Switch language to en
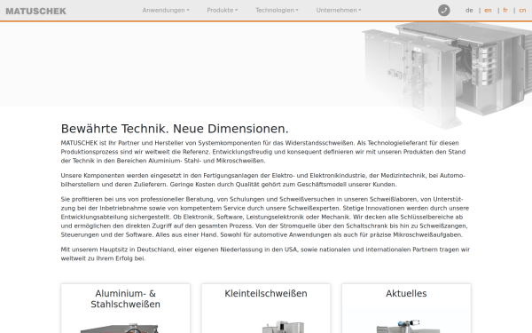The height and width of the screenshot is (333, 532). coord(488,10)
